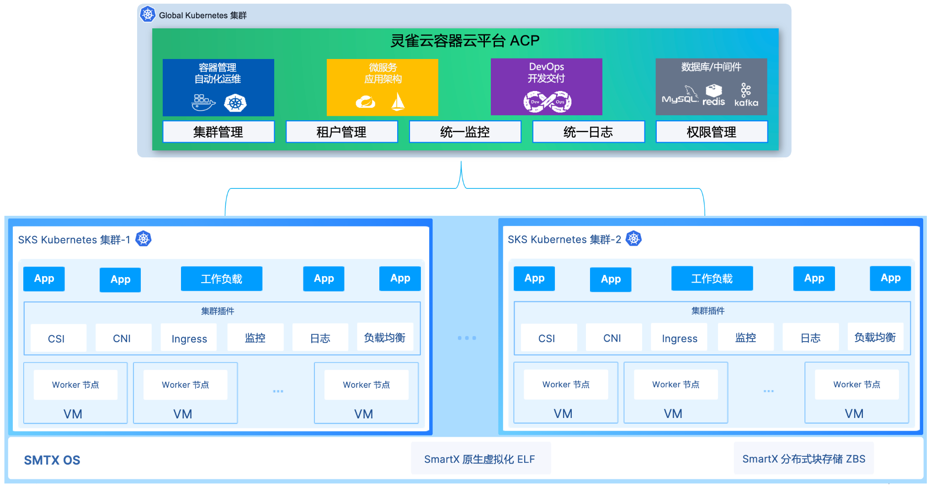Click the SKS Kubernetes 集群-1 title
Image resolution: width=936 pixels, height=487 pixels.
point(74,240)
